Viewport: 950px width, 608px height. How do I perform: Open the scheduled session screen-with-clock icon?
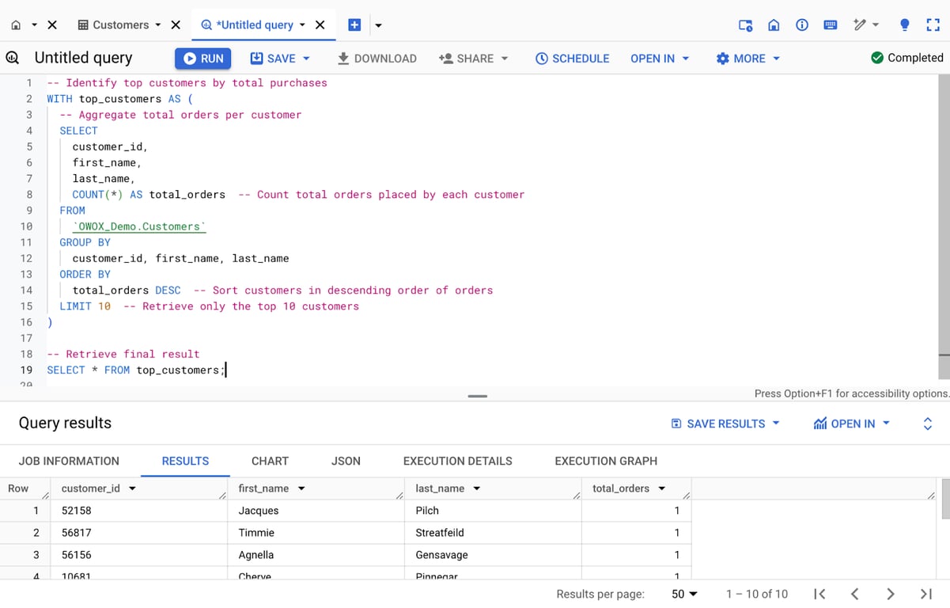point(745,25)
